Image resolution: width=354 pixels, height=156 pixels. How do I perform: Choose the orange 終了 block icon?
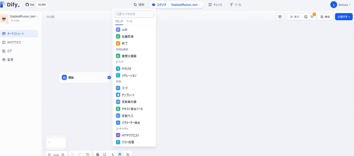118,44
